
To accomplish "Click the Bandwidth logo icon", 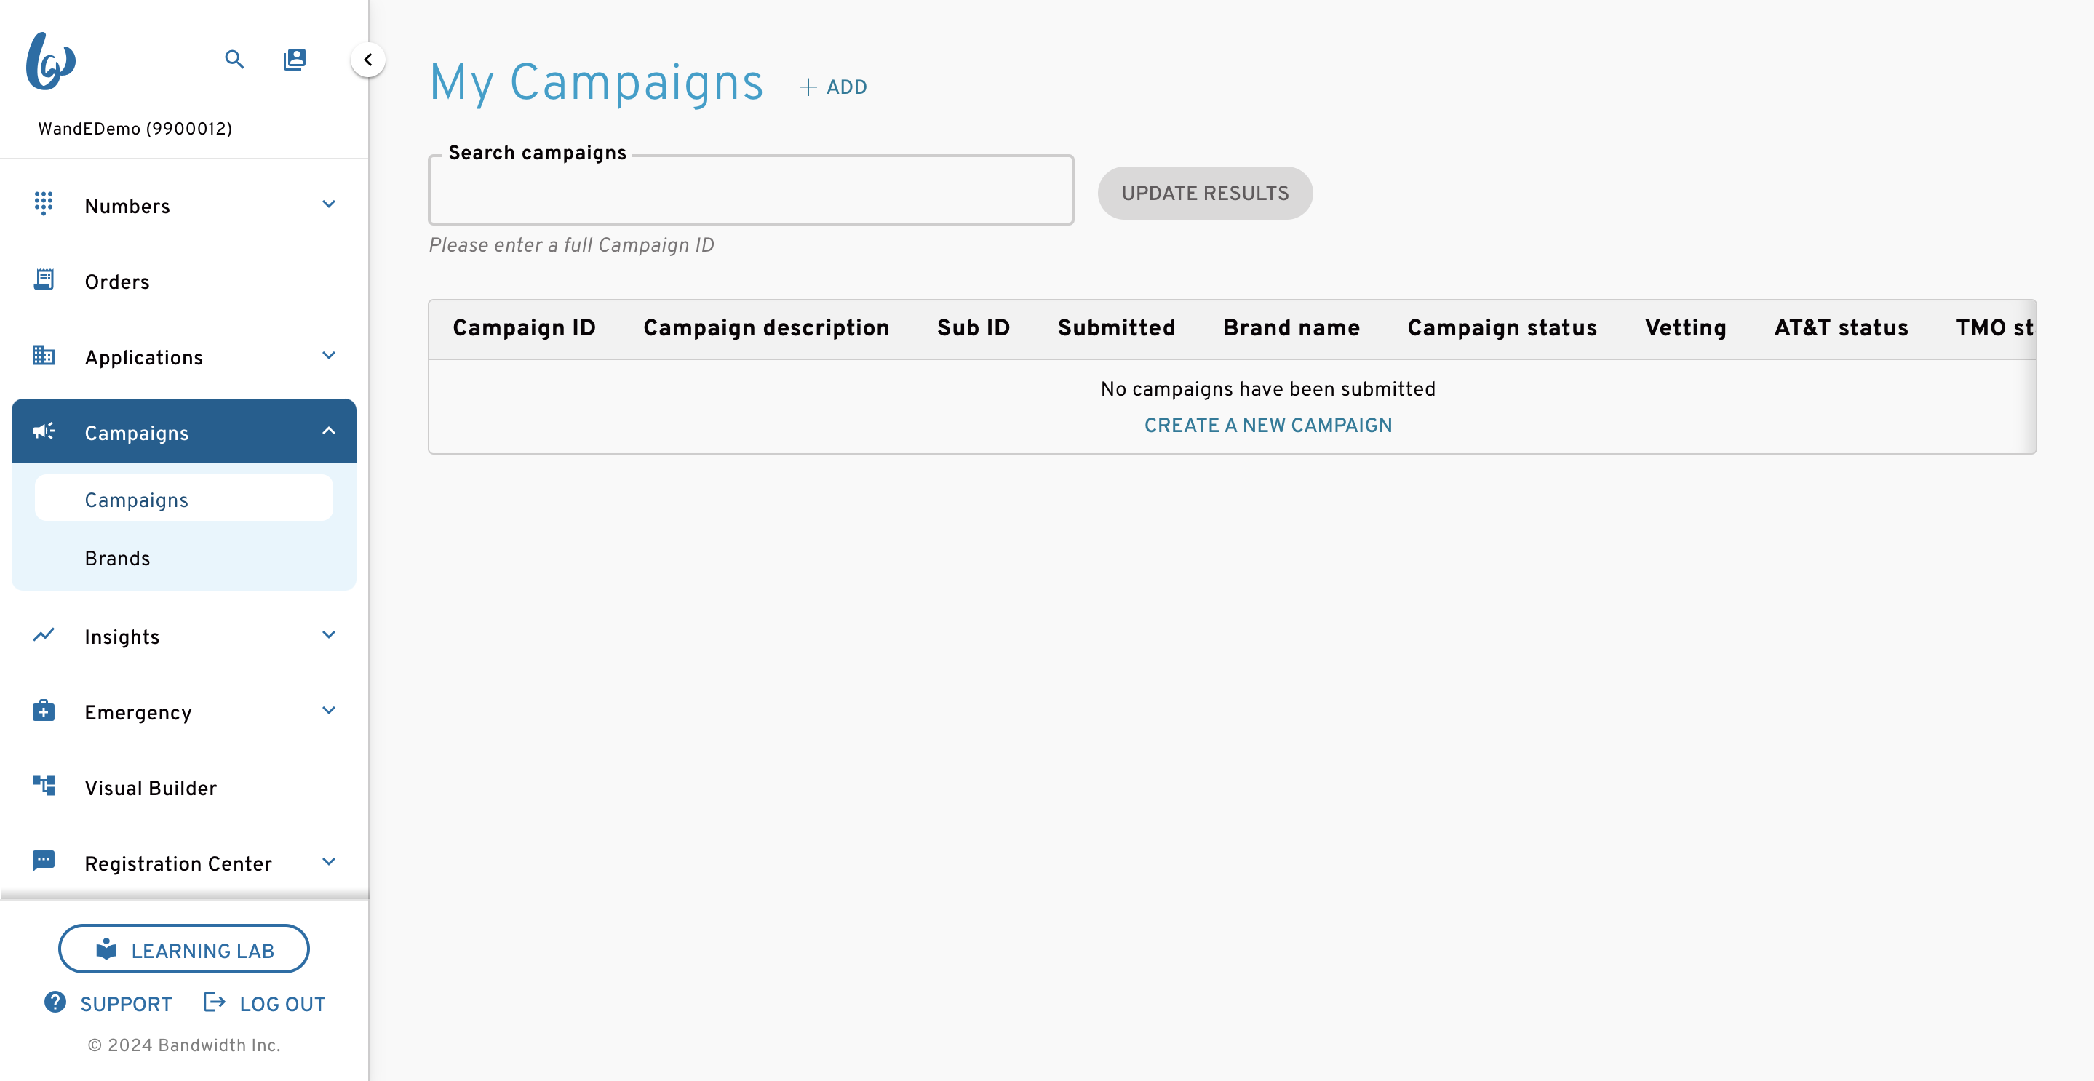I will tap(50, 60).
